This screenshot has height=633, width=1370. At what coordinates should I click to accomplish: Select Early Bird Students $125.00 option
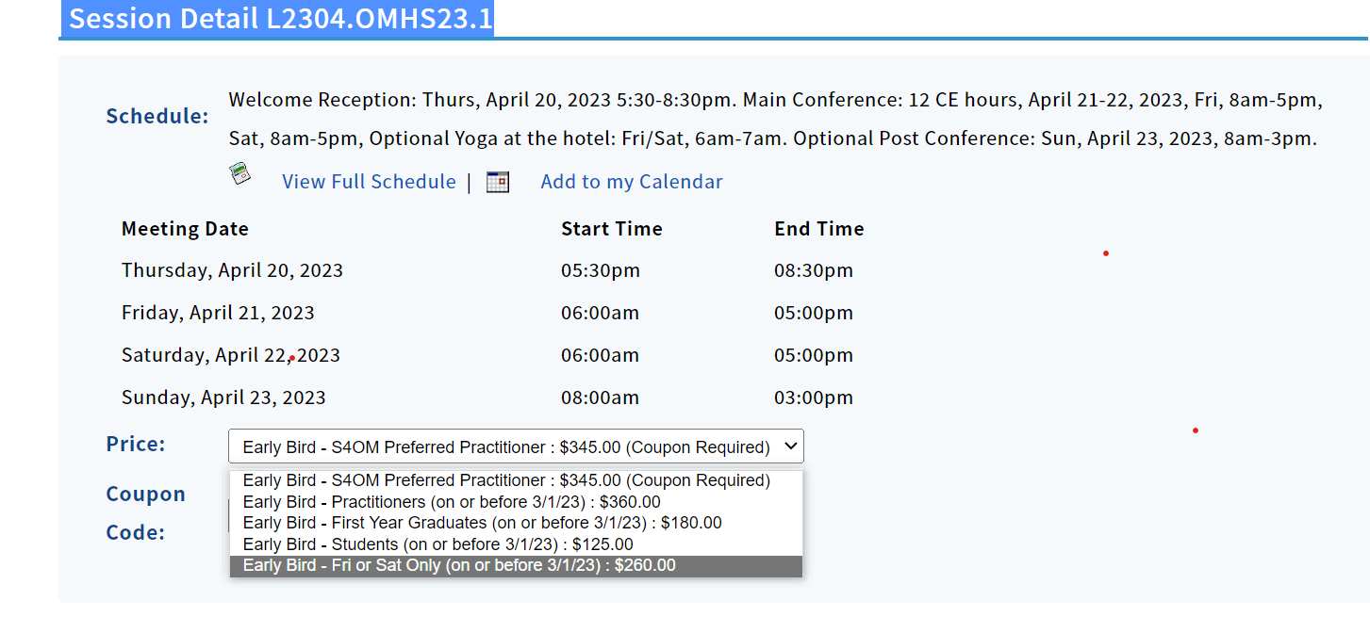tap(437, 544)
